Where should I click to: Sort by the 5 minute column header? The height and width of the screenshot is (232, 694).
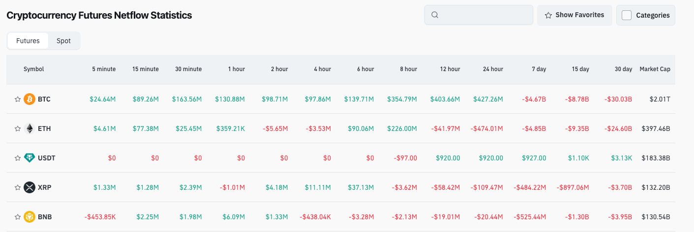point(104,69)
